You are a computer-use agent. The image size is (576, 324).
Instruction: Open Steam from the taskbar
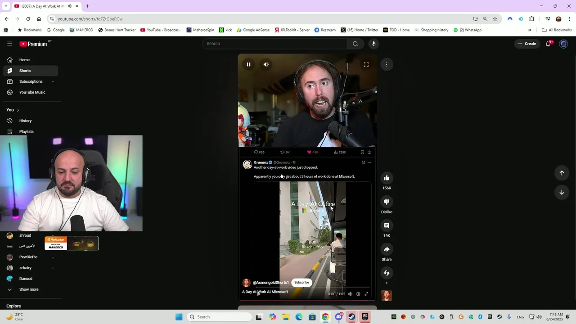tap(352, 317)
